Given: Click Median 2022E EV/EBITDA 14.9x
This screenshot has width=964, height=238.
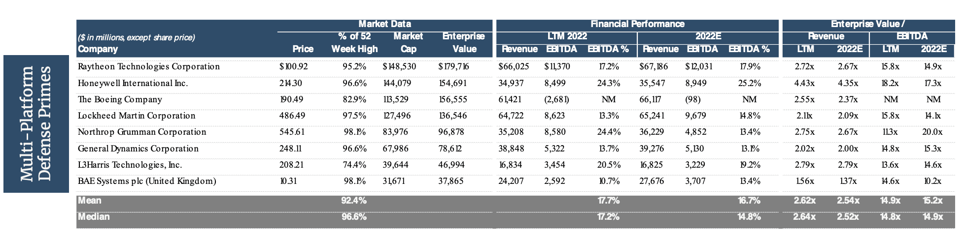Looking at the screenshot, I should pyautogui.click(x=932, y=217).
